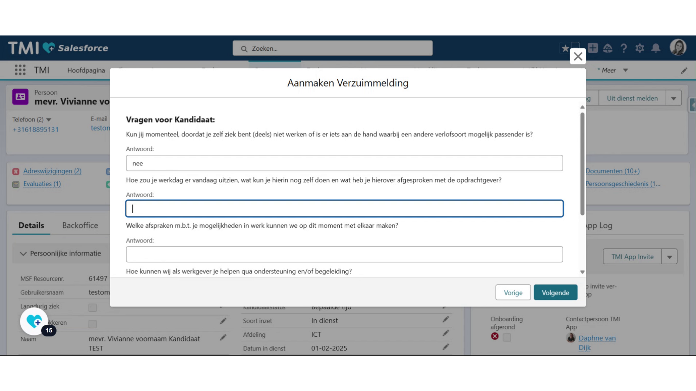Screen dimensions: 696x391
Task: Click the dialog scroll up arrow
Action: (x=582, y=107)
